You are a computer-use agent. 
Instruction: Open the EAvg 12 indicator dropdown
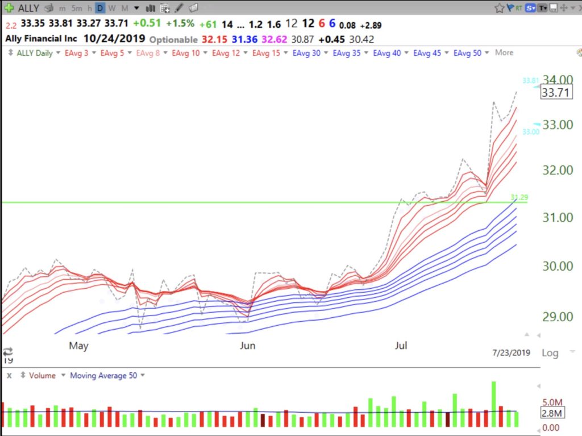[x=246, y=53]
